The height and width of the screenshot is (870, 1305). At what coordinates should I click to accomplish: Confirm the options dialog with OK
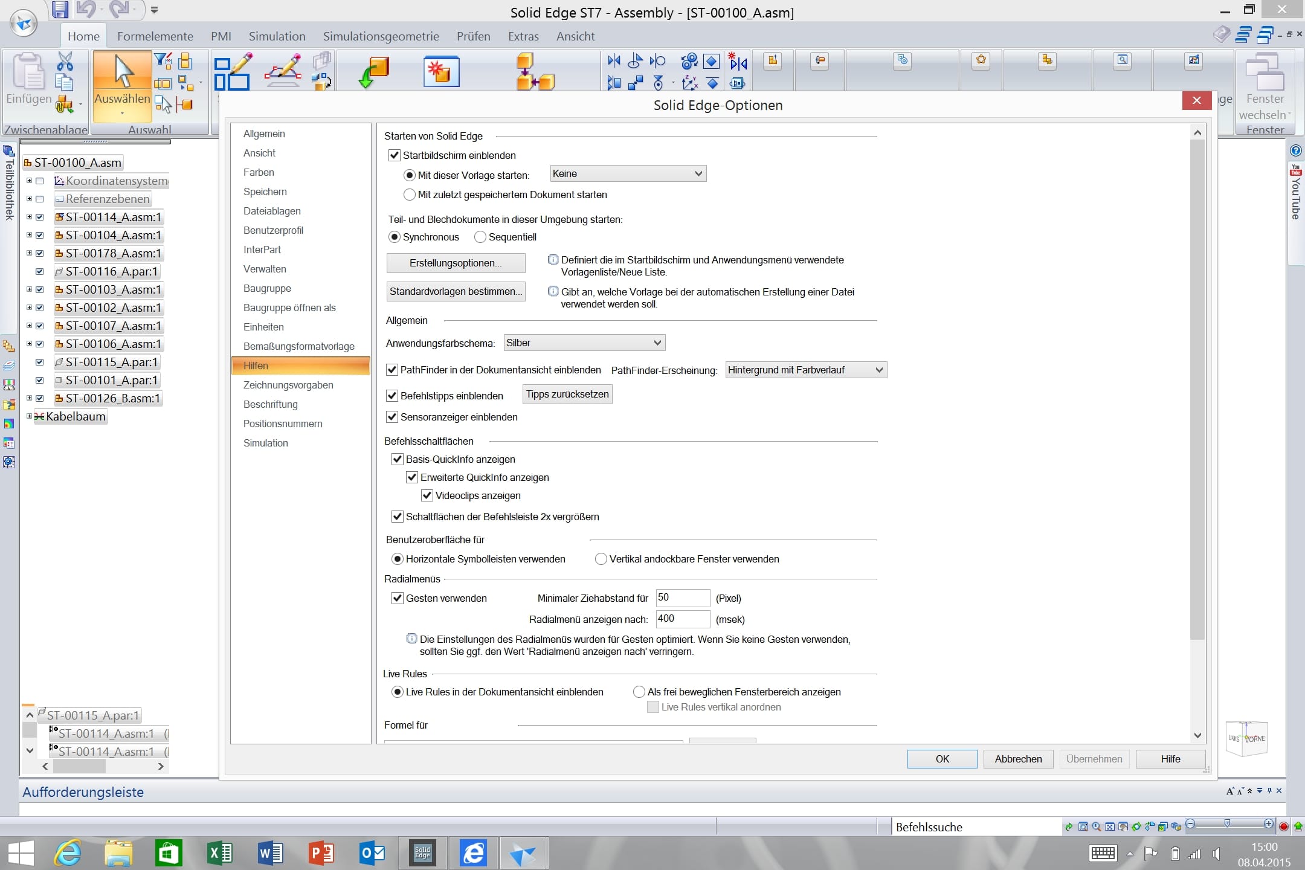(x=942, y=759)
